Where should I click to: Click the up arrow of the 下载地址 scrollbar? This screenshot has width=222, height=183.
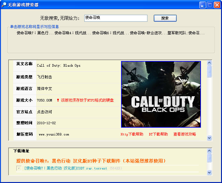point(209,151)
